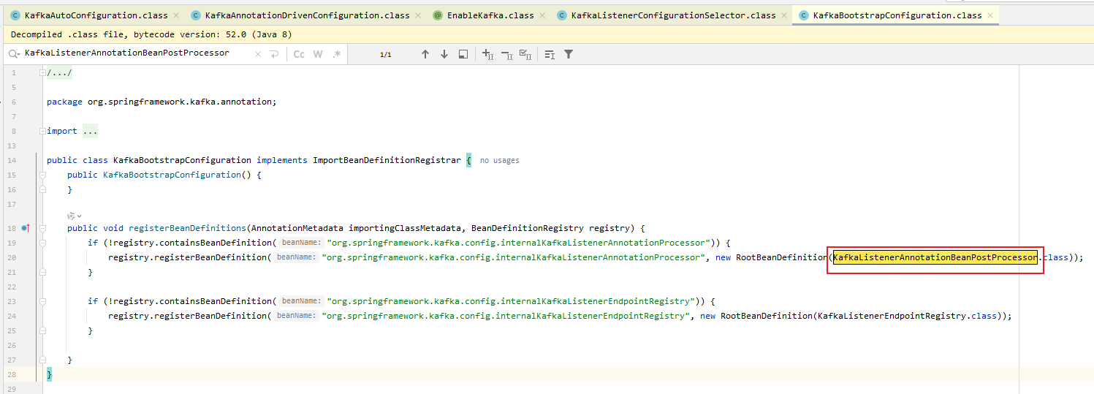Go to next occurrence arrow
Image resolution: width=1094 pixels, height=394 pixels.
tap(444, 54)
